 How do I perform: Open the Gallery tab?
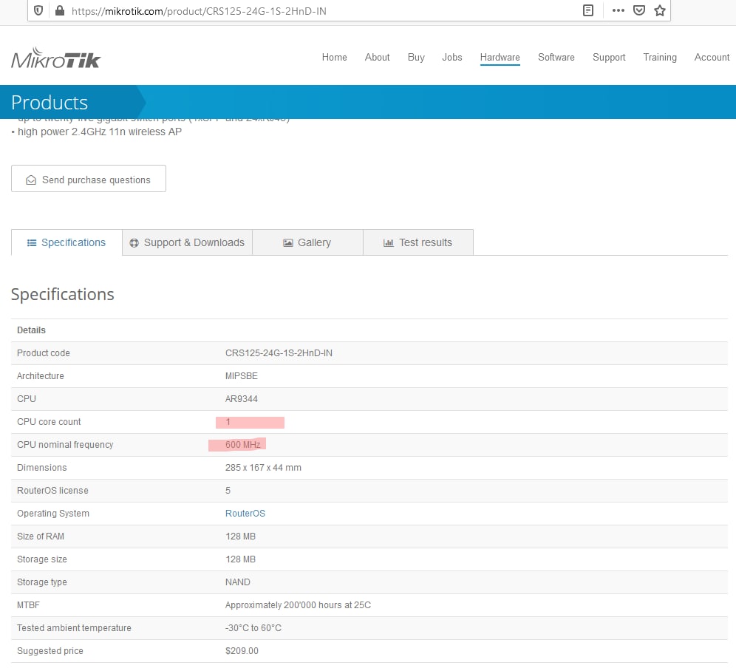coord(307,242)
